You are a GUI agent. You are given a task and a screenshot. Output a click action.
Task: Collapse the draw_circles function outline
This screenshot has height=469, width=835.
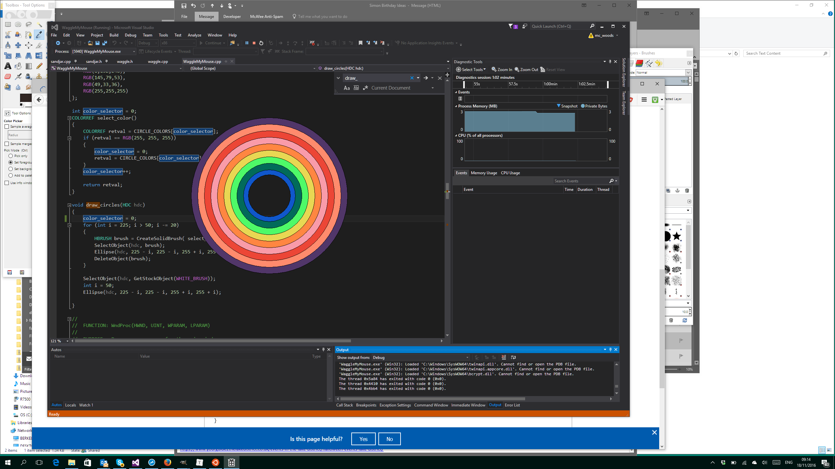[x=69, y=205]
